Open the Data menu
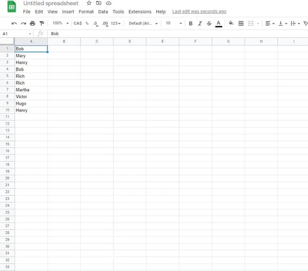The height and width of the screenshot is (271, 308). (103, 11)
